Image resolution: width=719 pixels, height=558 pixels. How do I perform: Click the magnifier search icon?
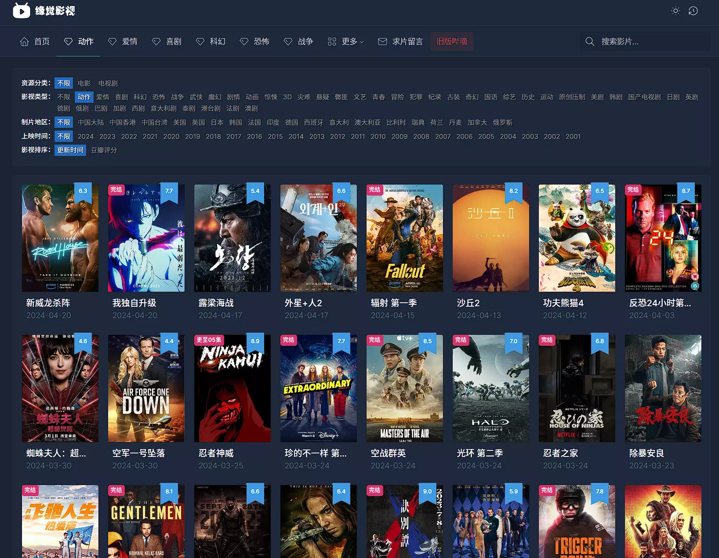(x=590, y=42)
